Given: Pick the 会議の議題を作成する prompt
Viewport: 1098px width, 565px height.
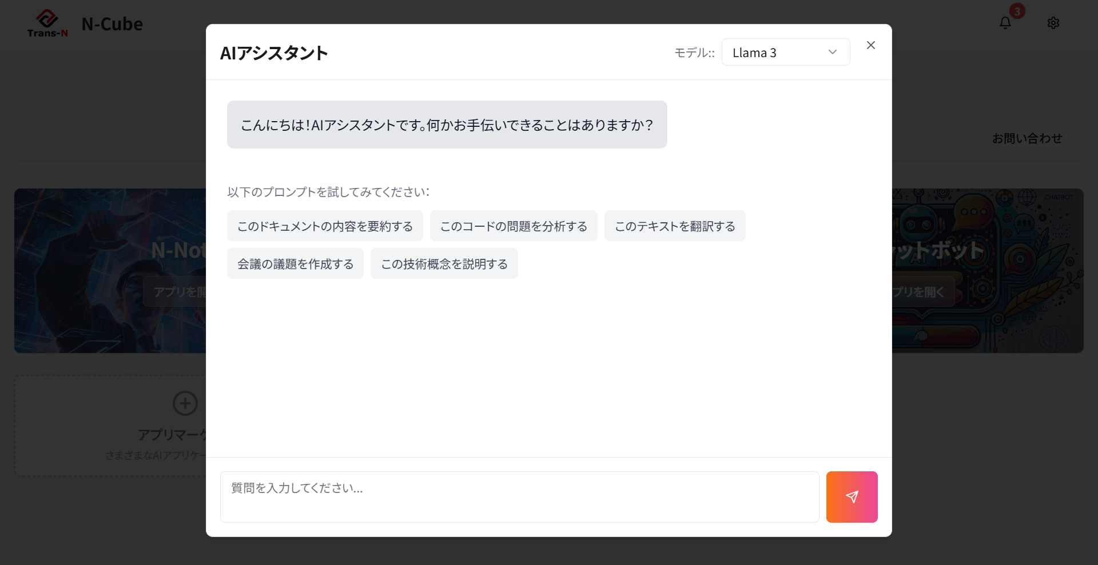Looking at the screenshot, I should click(295, 264).
